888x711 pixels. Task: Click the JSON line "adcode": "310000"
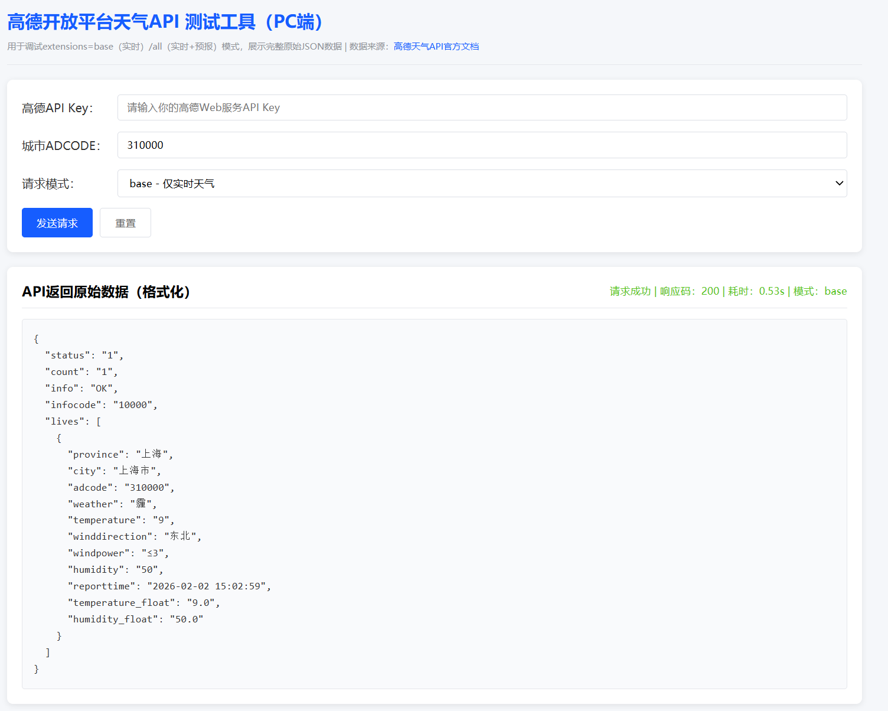pos(121,487)
